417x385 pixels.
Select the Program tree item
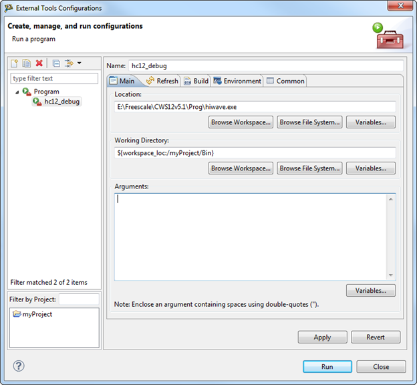pos(46,92)
